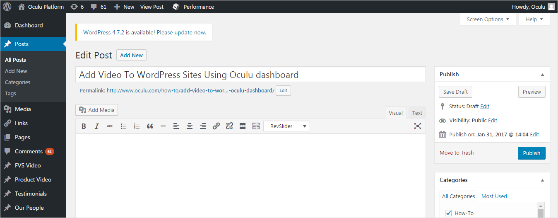
Task: Switch to the Text editor tab
Action: pyautogui.click(x=417, y=113)
